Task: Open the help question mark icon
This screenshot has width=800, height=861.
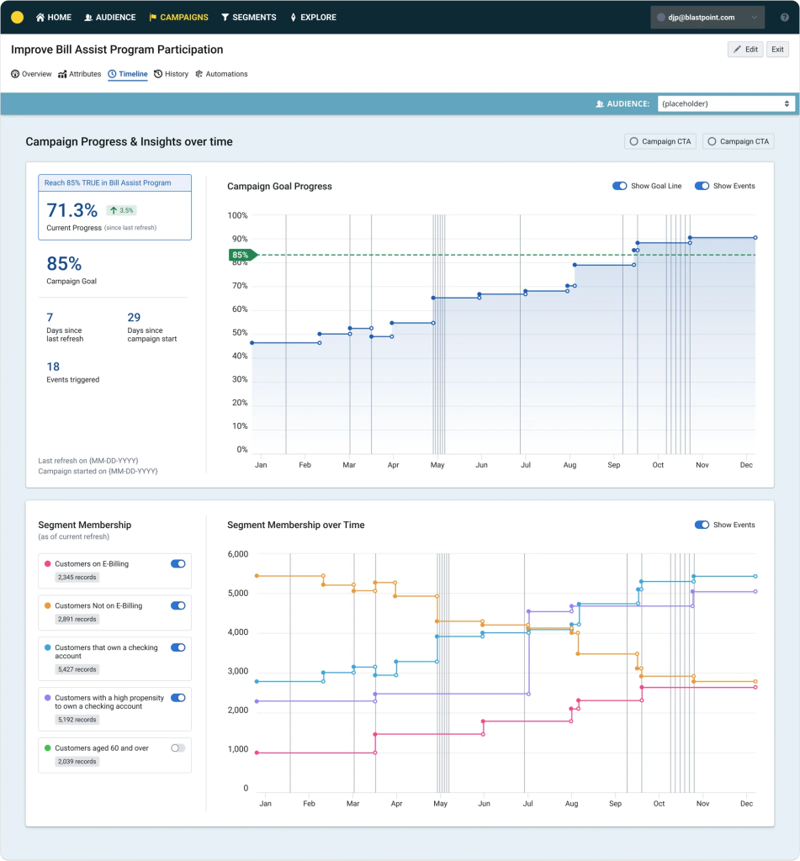Action: pyautogui.click(x=782, y=17)
